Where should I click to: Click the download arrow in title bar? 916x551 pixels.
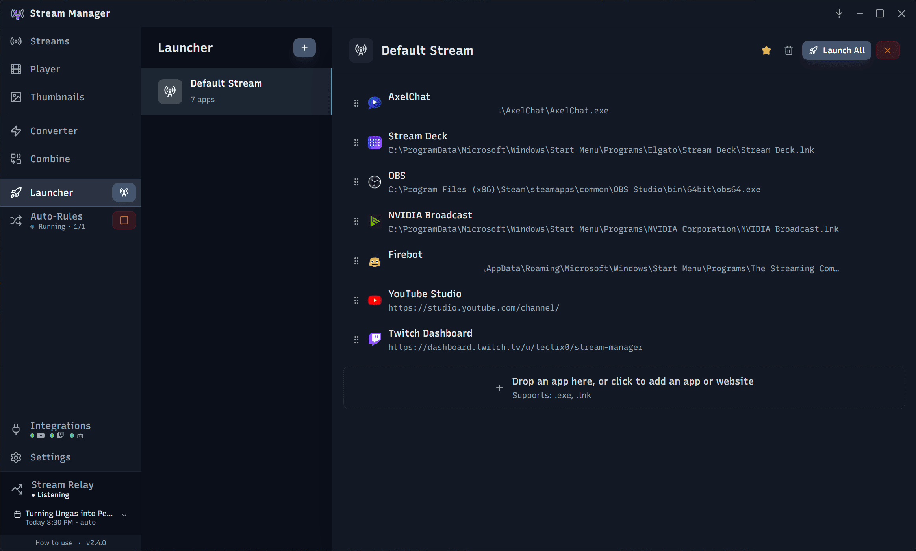coord(839,13)
